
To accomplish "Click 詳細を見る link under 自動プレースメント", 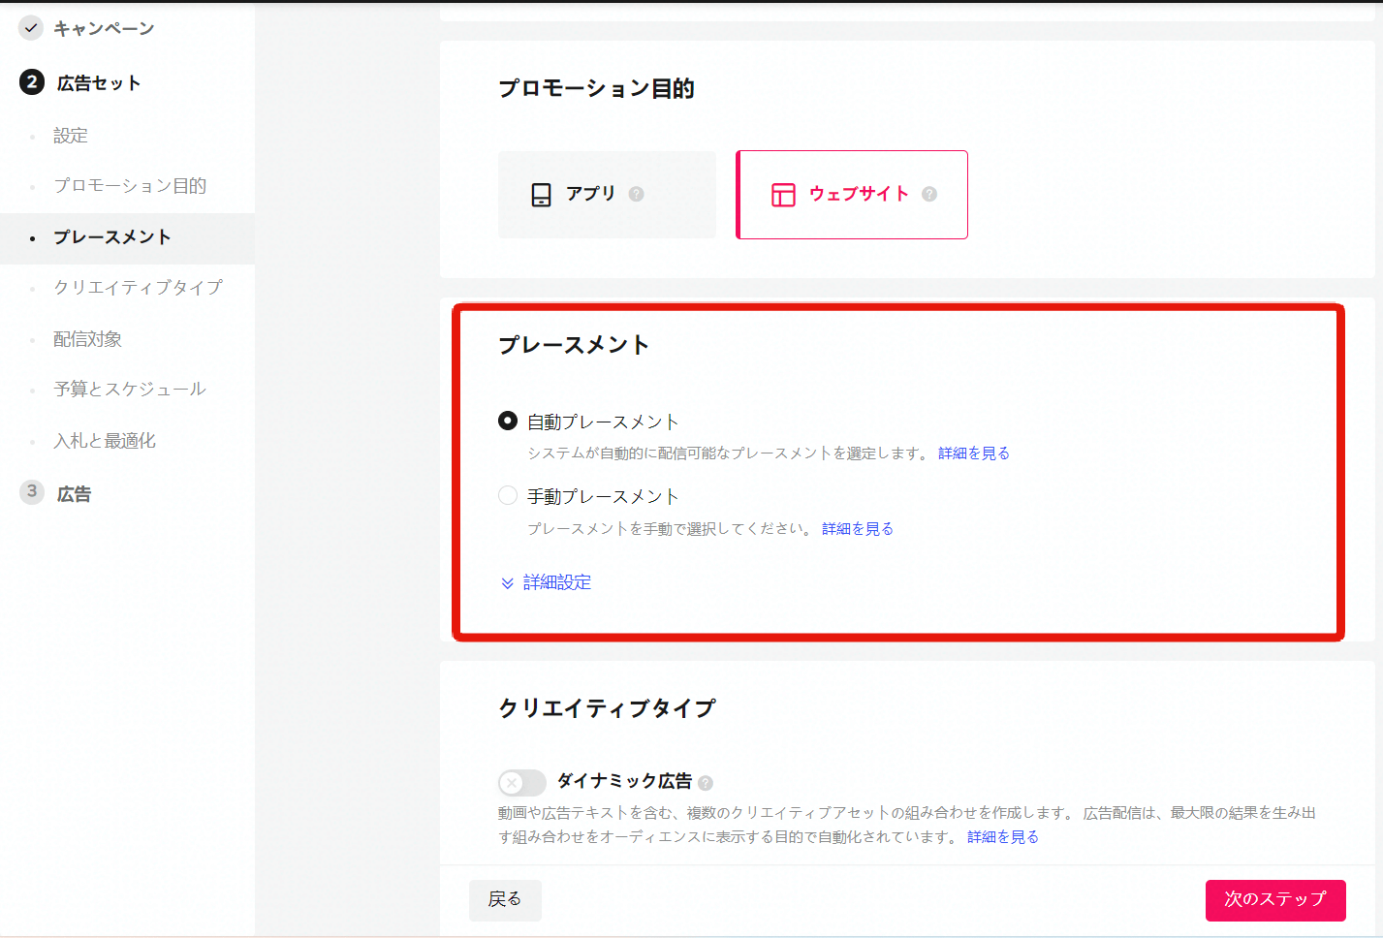I will [x=974, y=453].
